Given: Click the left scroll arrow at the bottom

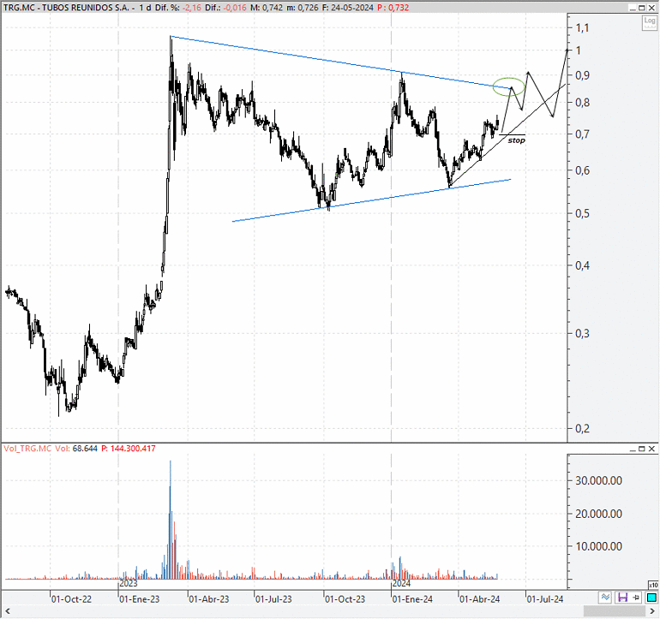Looking at the screenshot, I should click(7, 611).
